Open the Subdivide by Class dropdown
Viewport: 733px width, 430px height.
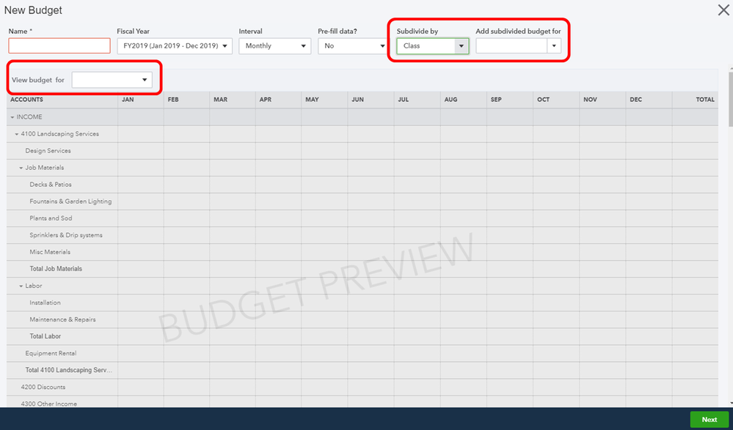tap(433, 45)
